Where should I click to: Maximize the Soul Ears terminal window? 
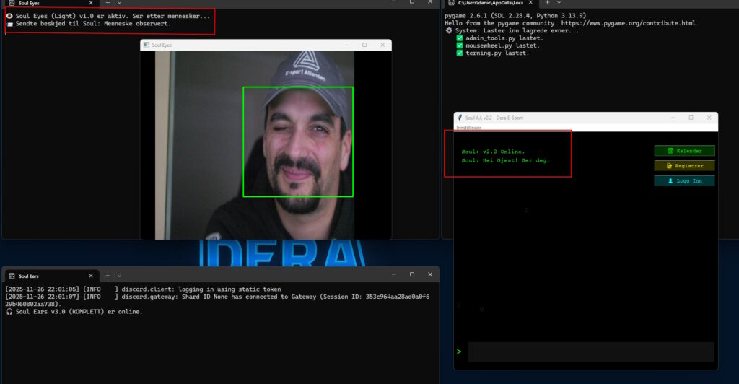(x=412, y=274)
